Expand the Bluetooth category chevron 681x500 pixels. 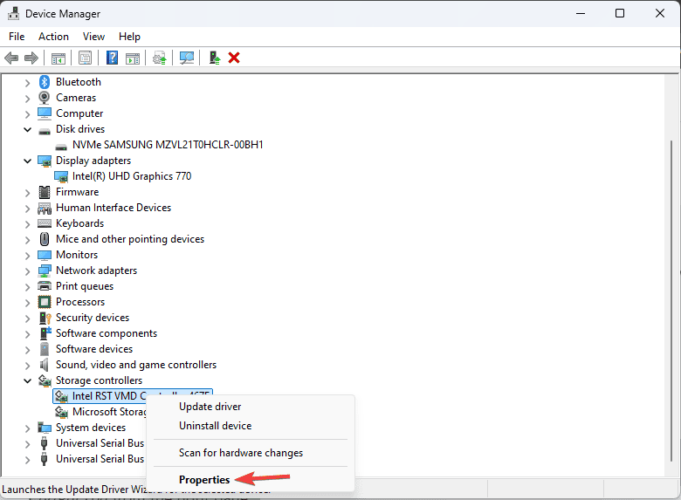click(x=27, y=83)
